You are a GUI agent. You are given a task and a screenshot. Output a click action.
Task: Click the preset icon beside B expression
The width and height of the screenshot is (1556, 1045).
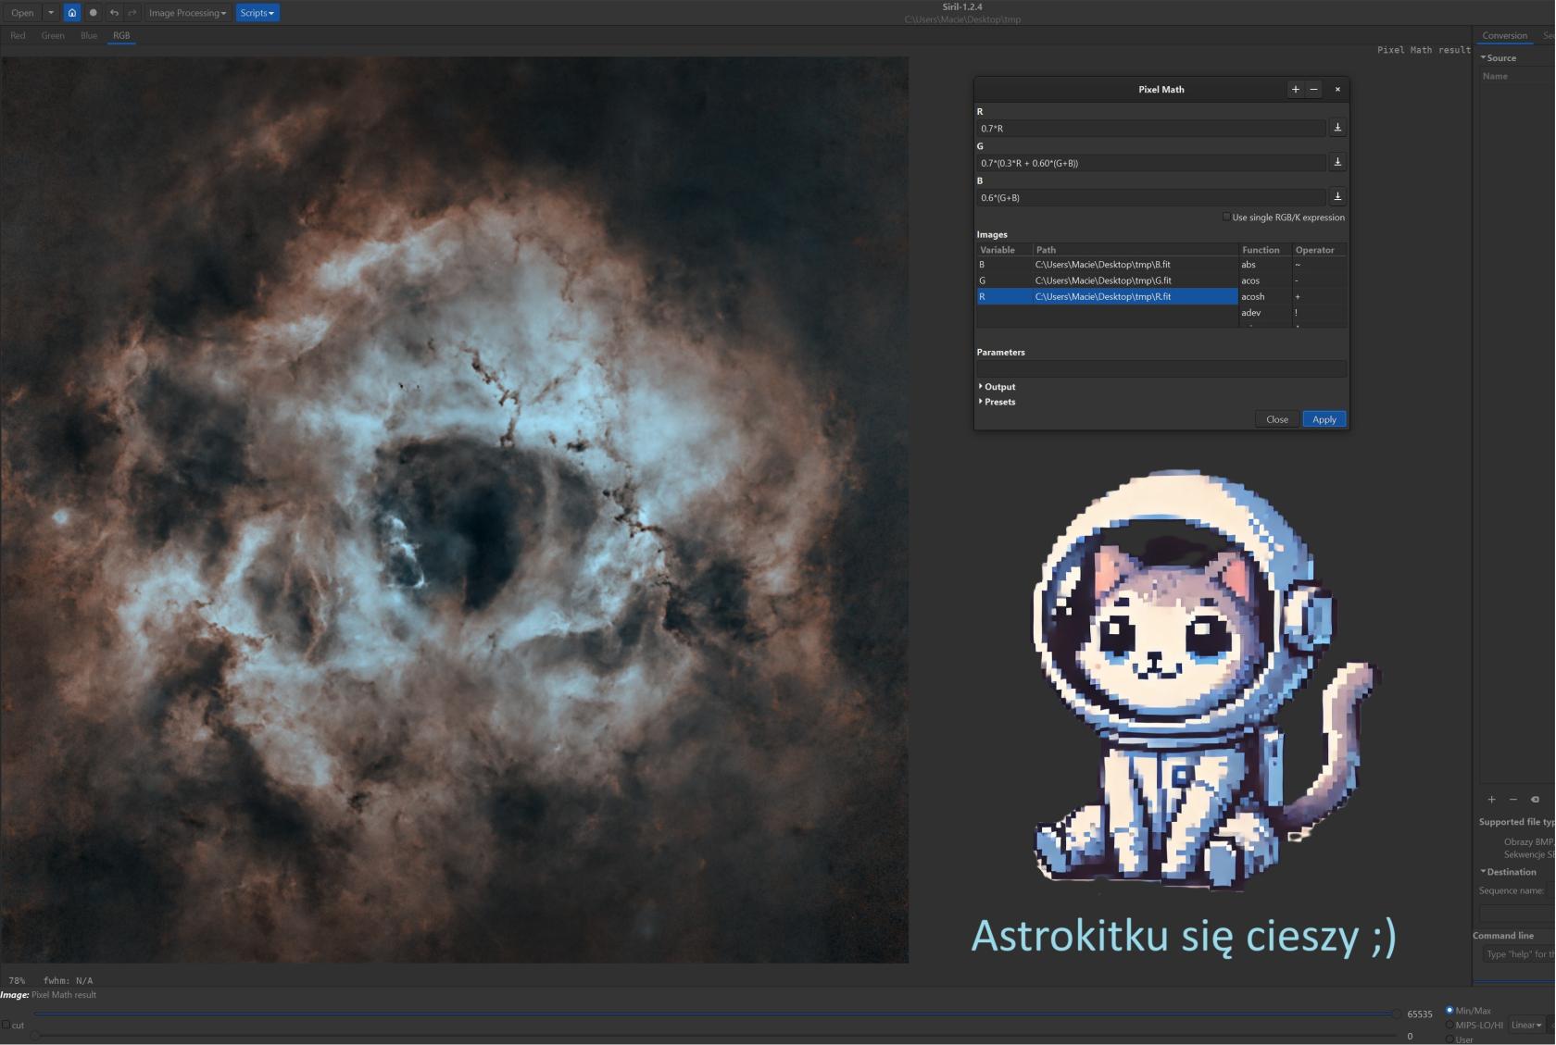pyautogui.click(x=1336, y=197)
